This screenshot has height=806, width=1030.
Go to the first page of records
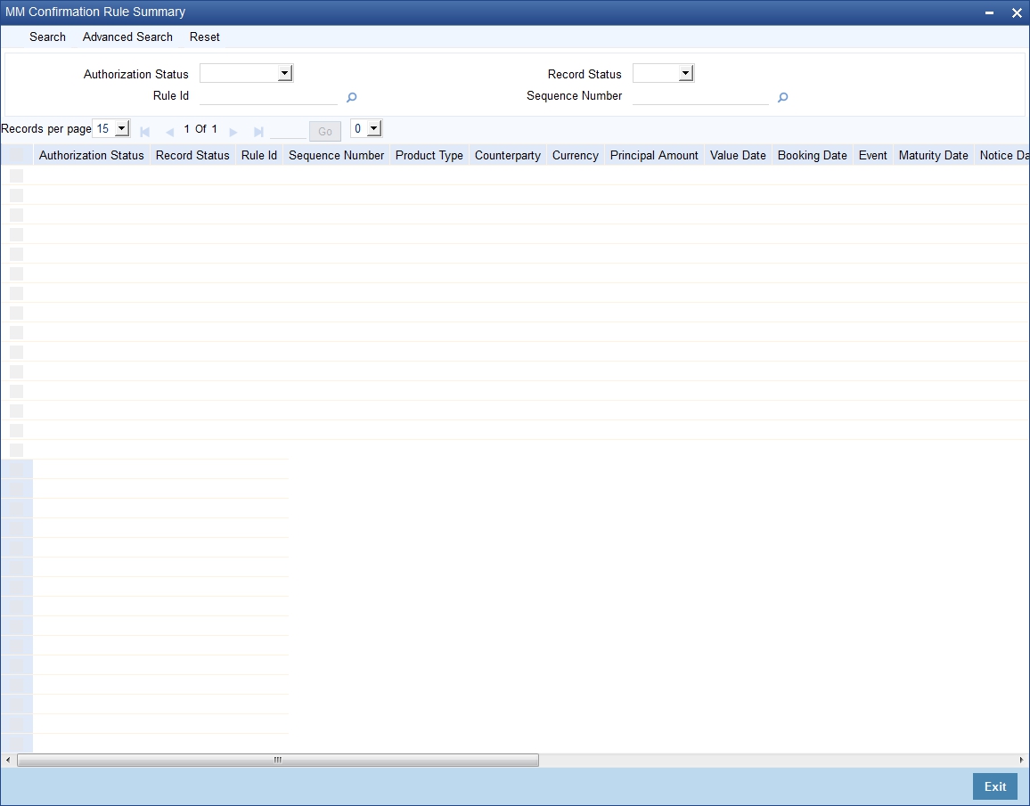coord(145,132)
